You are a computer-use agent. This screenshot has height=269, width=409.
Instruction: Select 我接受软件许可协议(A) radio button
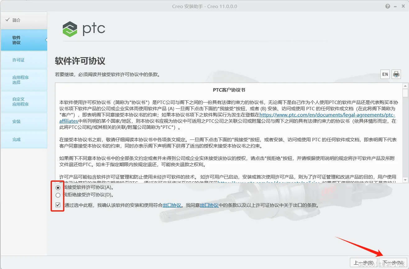(x=58, y=188)
